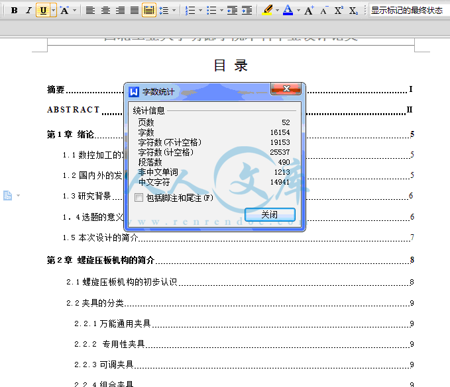Apply subscript formatting
Screen dimensions: 450x387
(354, 11)
